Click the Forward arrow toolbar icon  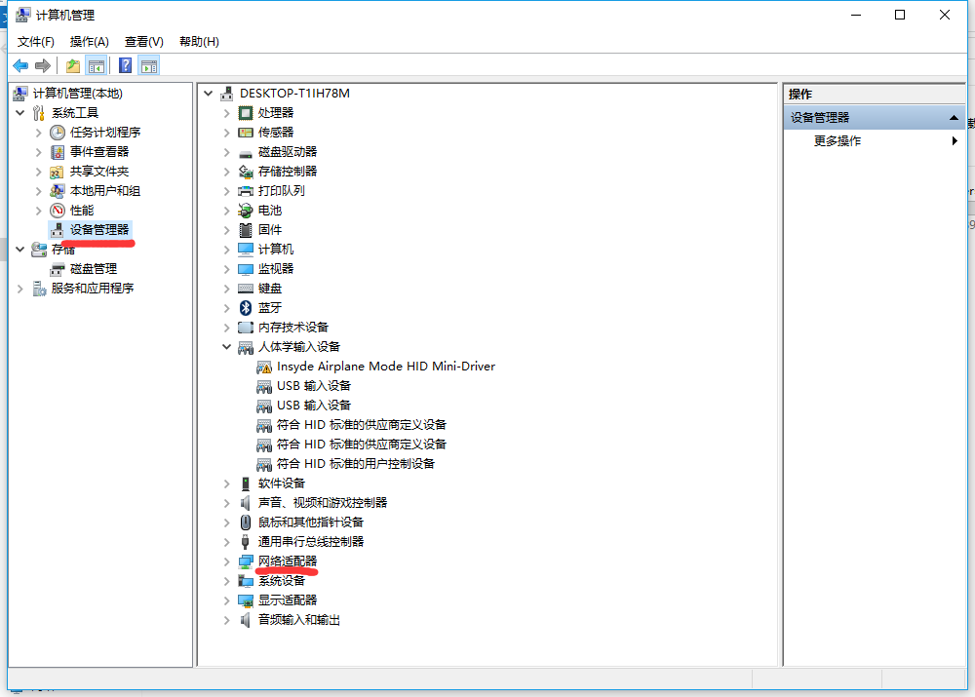point(43,65)
